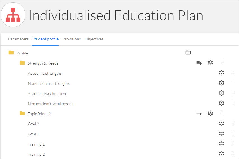This screenshot has width=239, height=159.
Task: Collapse the Profile root folder
Action: pyautogui.click(x=11, y=53)
